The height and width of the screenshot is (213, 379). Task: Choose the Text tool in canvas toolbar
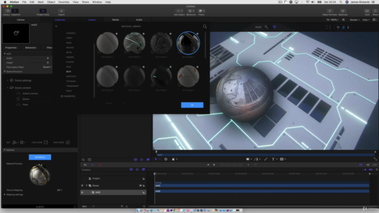click(x=273, y=159)
